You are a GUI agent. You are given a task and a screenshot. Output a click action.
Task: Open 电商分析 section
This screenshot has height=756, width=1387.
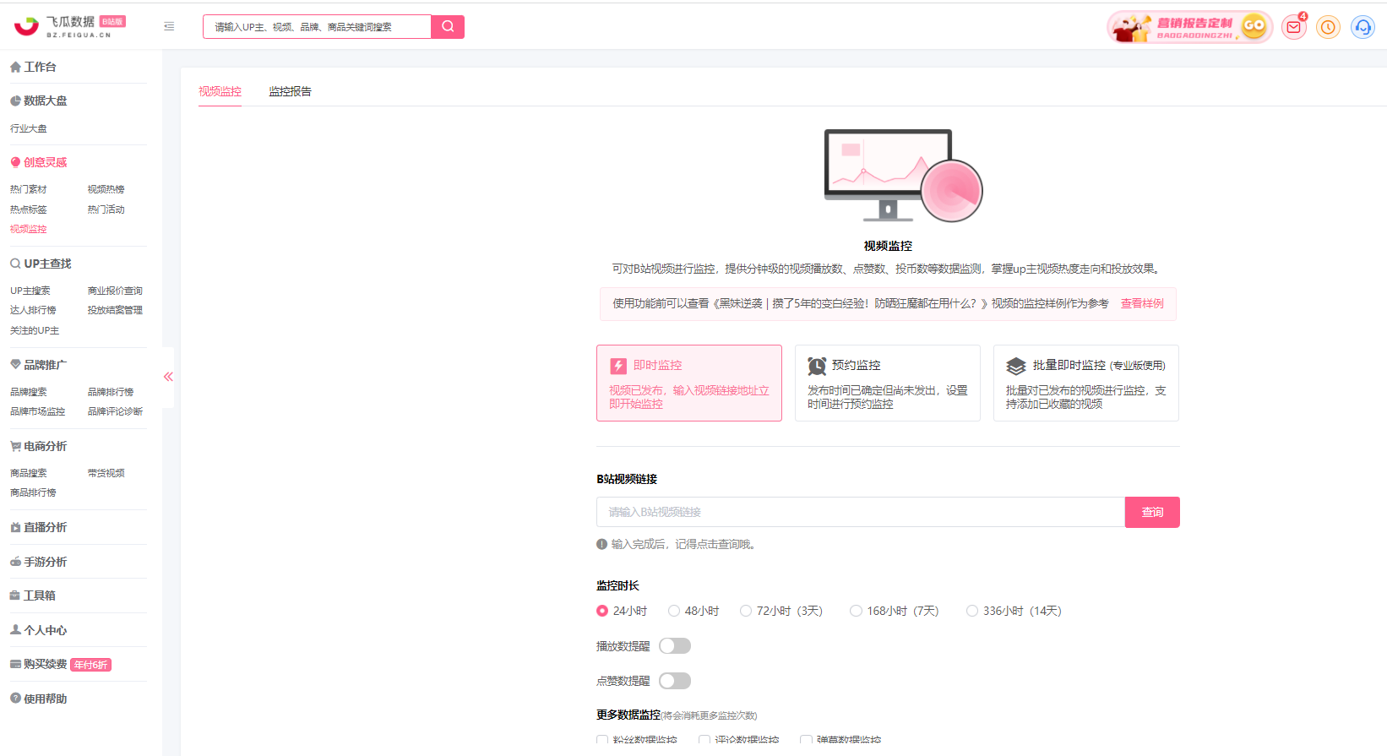pyautogui.click(x=39, y=446)
